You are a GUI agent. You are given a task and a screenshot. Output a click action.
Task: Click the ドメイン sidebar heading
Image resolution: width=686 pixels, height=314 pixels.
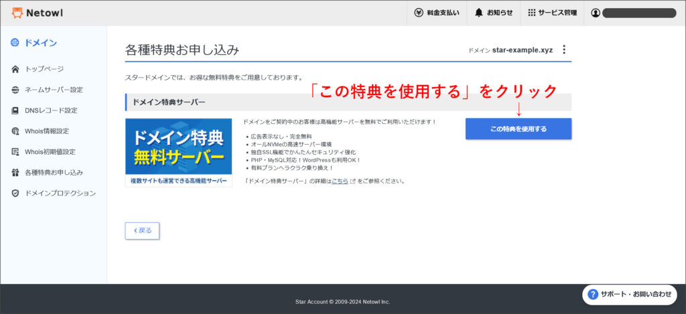(41, 43)
